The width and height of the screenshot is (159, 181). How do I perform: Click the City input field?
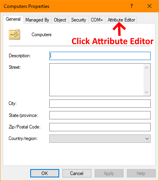click(x=100, y=103)
